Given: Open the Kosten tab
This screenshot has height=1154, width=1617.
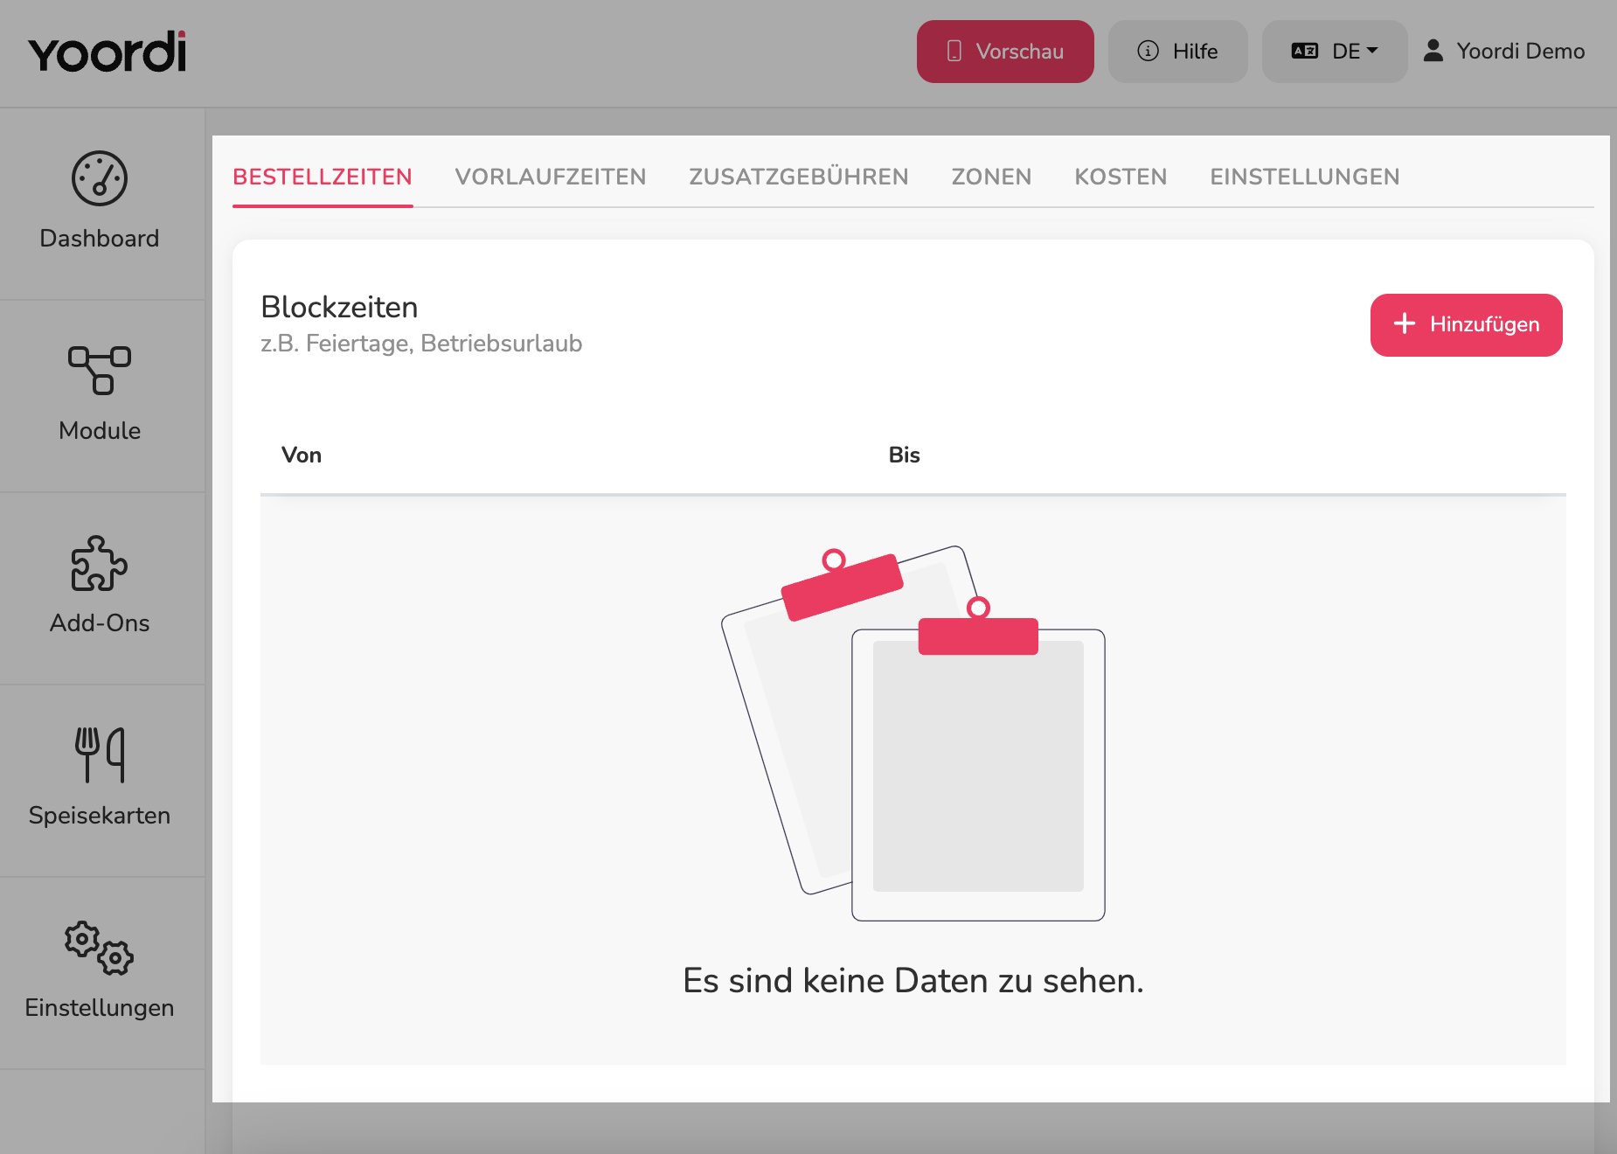Looking at the screenshot, I should tap(1121, 177).
